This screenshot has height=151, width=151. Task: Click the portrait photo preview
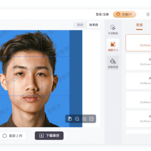click(41, 78)
